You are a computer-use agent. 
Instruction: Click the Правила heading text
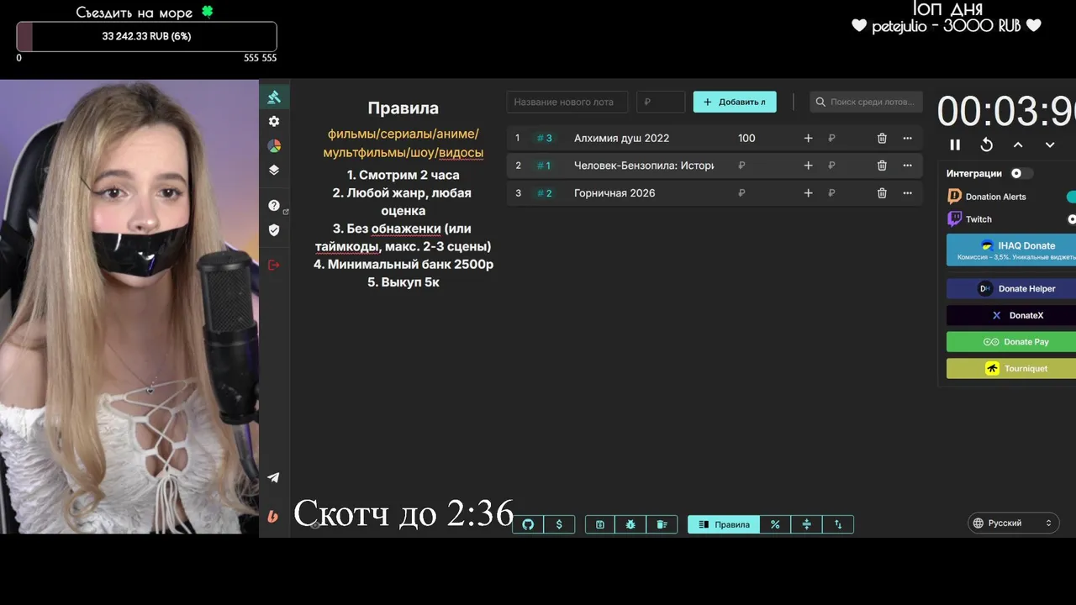tap(403, 108)
